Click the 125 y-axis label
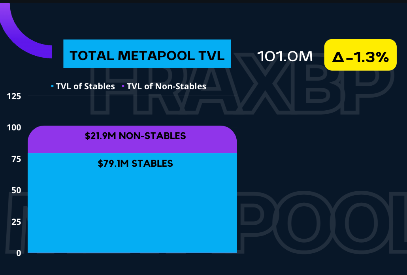 point(14,96)
